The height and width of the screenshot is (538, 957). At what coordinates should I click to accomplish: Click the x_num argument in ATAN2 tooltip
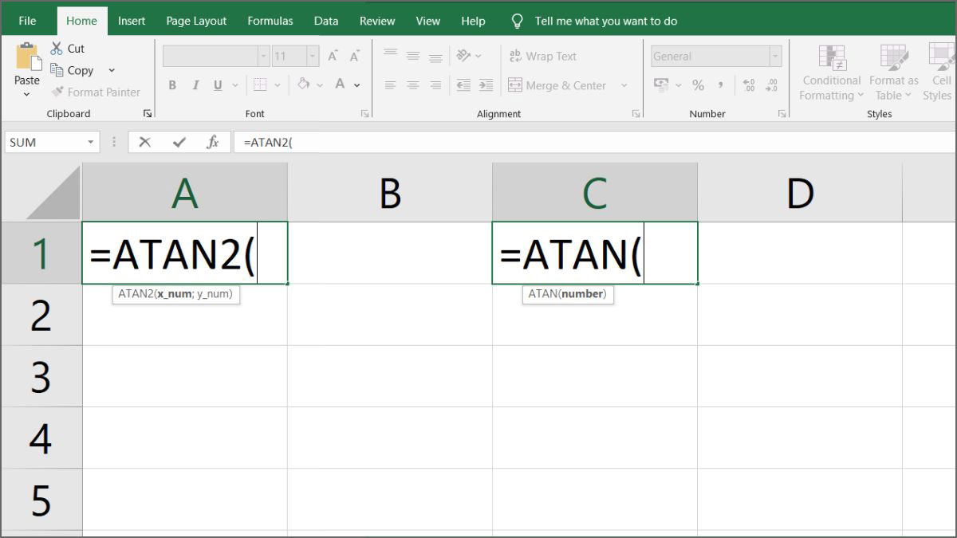pos(174,294)
